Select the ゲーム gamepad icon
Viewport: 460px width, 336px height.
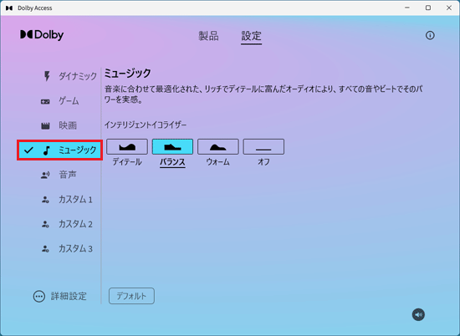coord(45,101)
